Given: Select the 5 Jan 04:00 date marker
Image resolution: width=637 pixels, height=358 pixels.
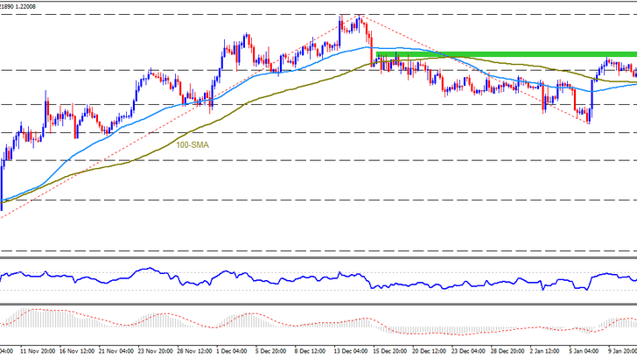Looking at the screenshot, I should (584, 351).
